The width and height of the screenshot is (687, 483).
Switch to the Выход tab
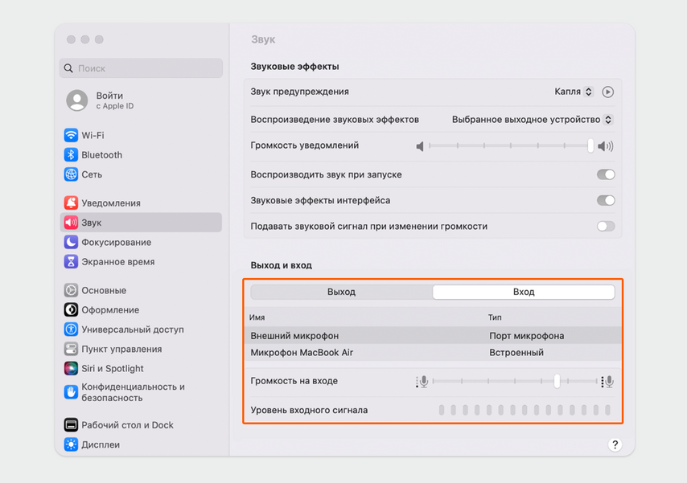(341, 292)
